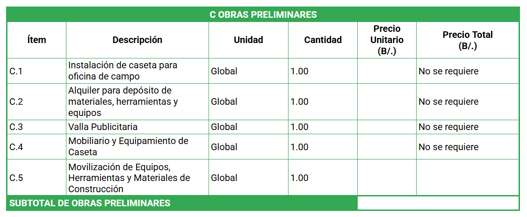Click the Cantidad column header
This screenshot has width=527, height=217.
(323, 40)
